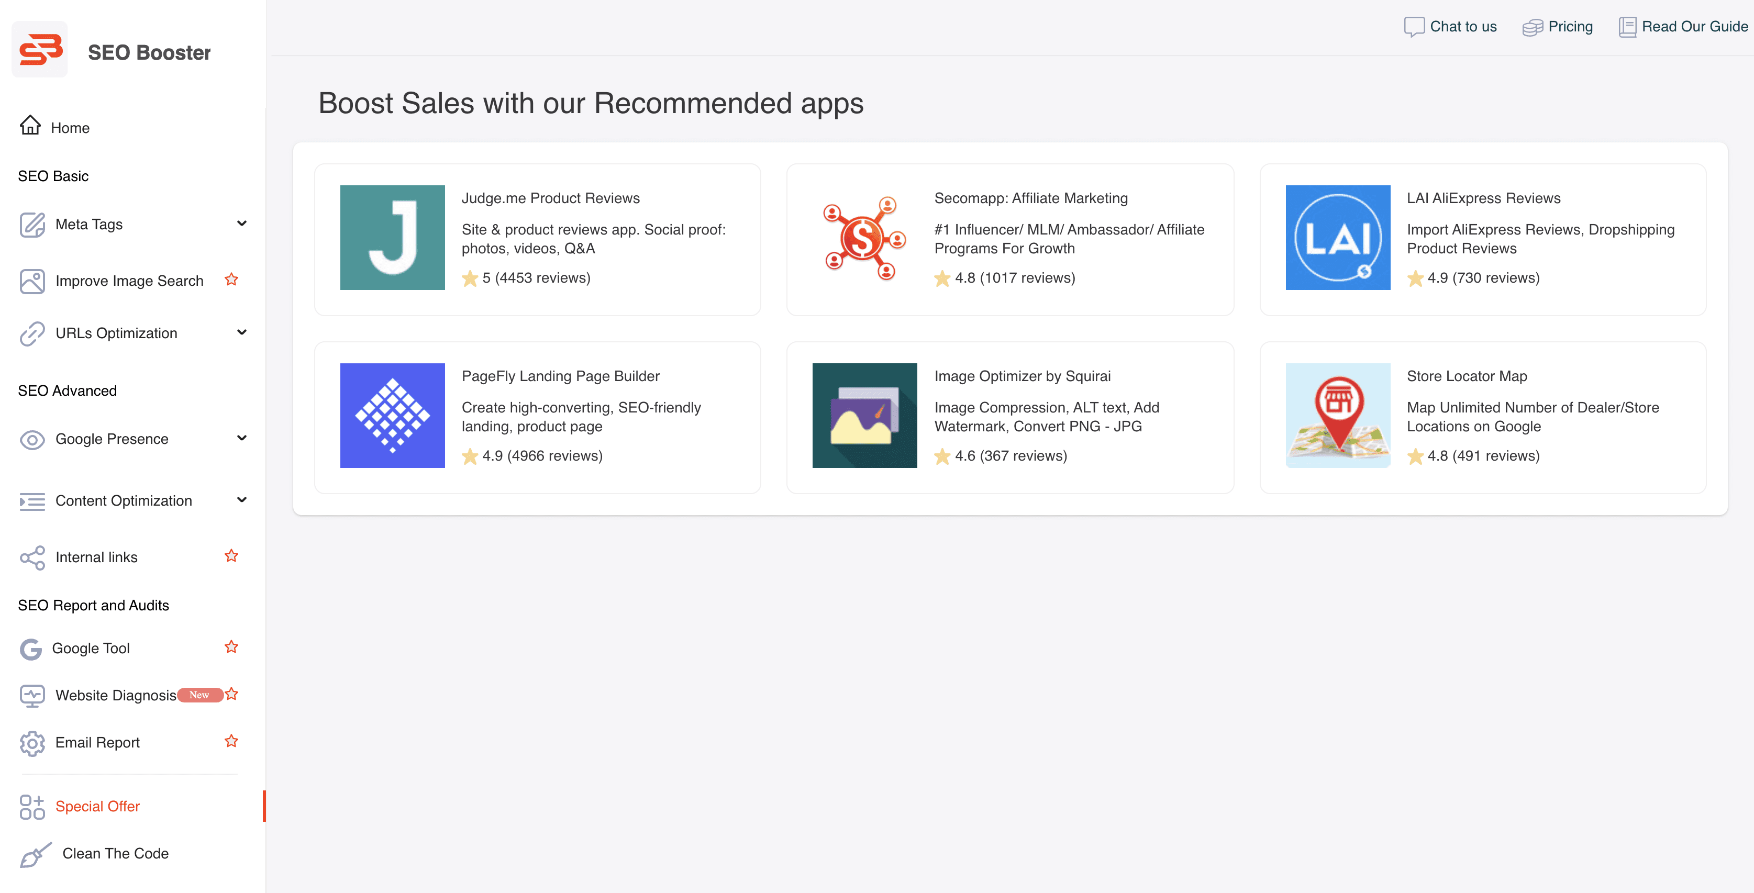This screenshot has width=1754, height=893.
Task: Open the LAI AliExpress Reviews logo
Action: pos(1337,238)
